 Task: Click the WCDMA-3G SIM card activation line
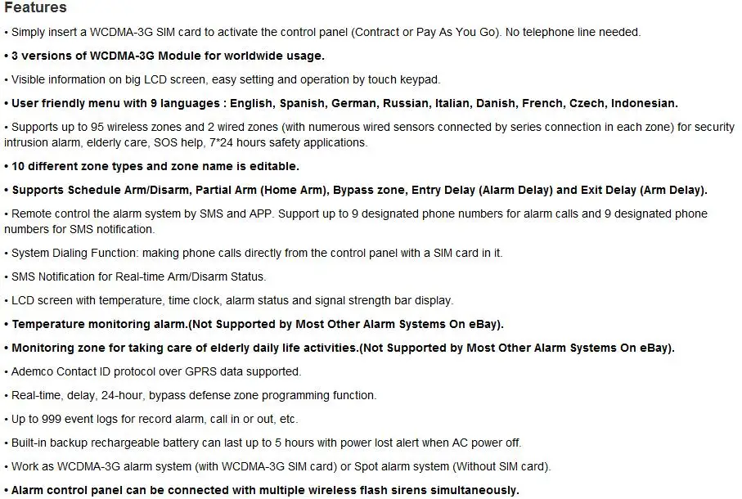pos(322,32)
